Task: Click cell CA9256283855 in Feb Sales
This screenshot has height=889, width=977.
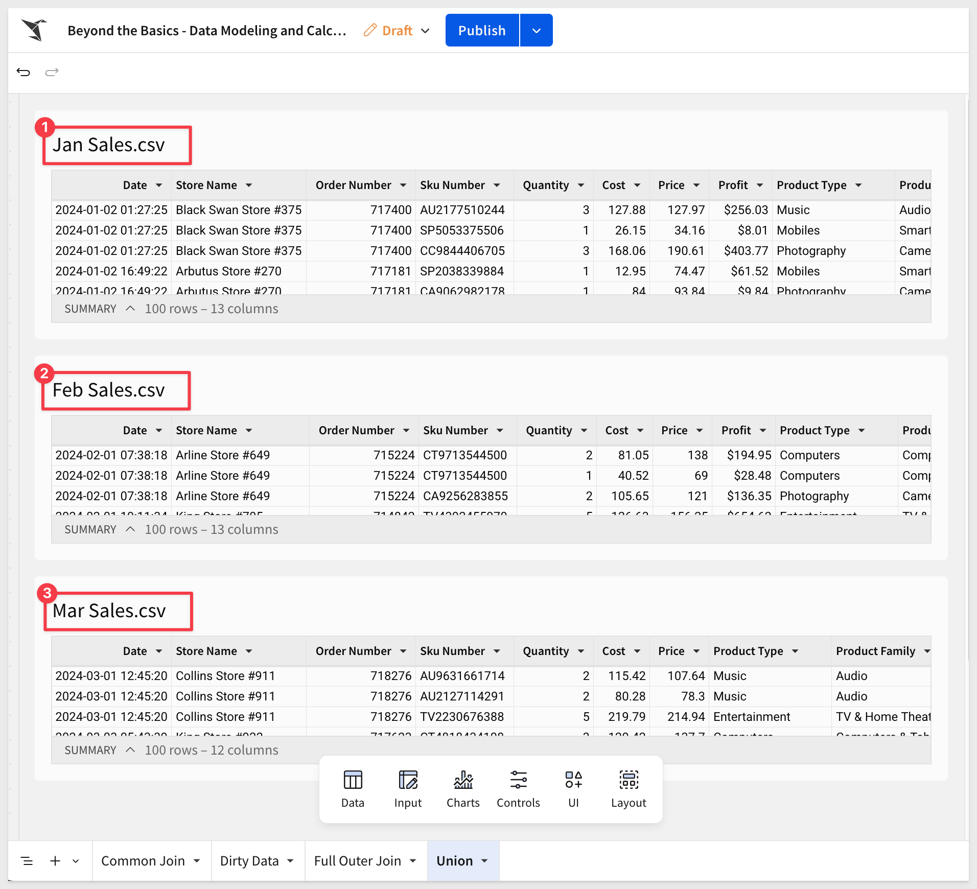Action: click(x=467, y=496)
